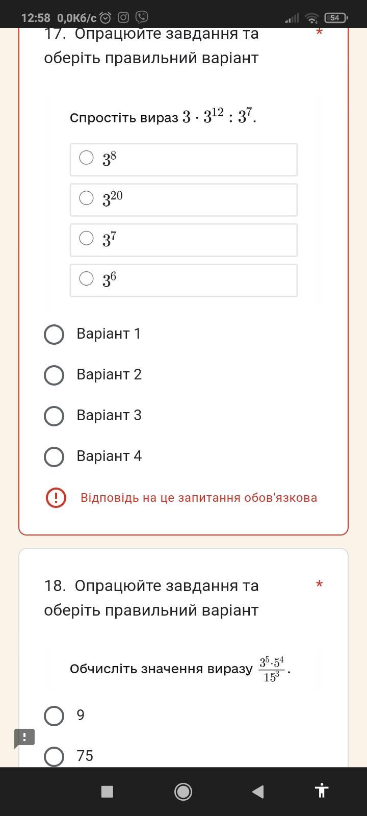Choose answer 75 for question 18

tap(54, 757)
